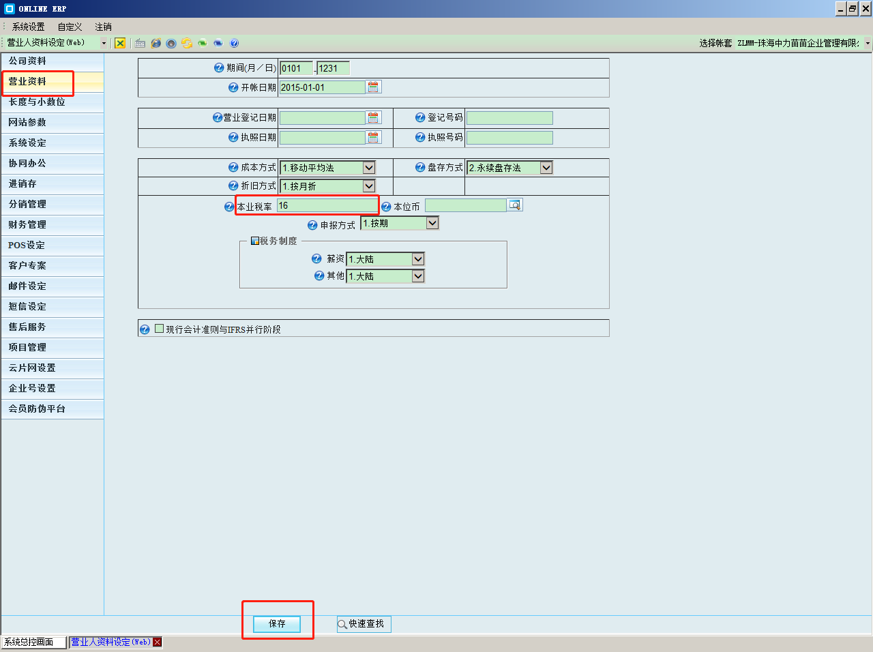Image resolution: width=873 pixels, height=652 pixels.
Task: Click the green globe toolbar icon
Action: point(203,43)
